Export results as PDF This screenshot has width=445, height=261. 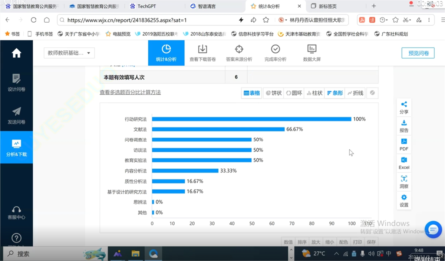[404, 145]
